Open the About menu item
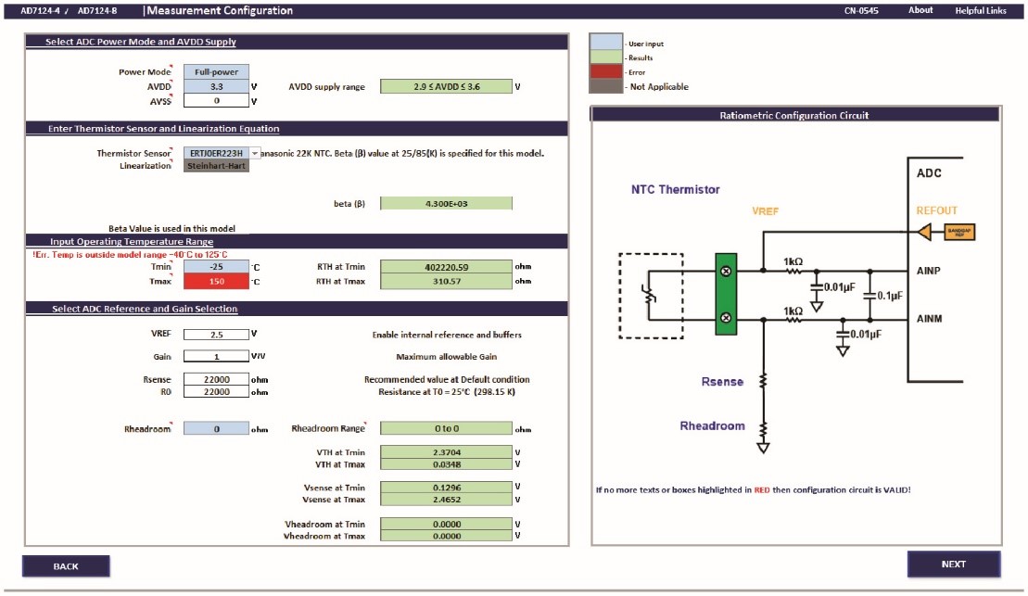1028x596 pixels. [920, 10]
